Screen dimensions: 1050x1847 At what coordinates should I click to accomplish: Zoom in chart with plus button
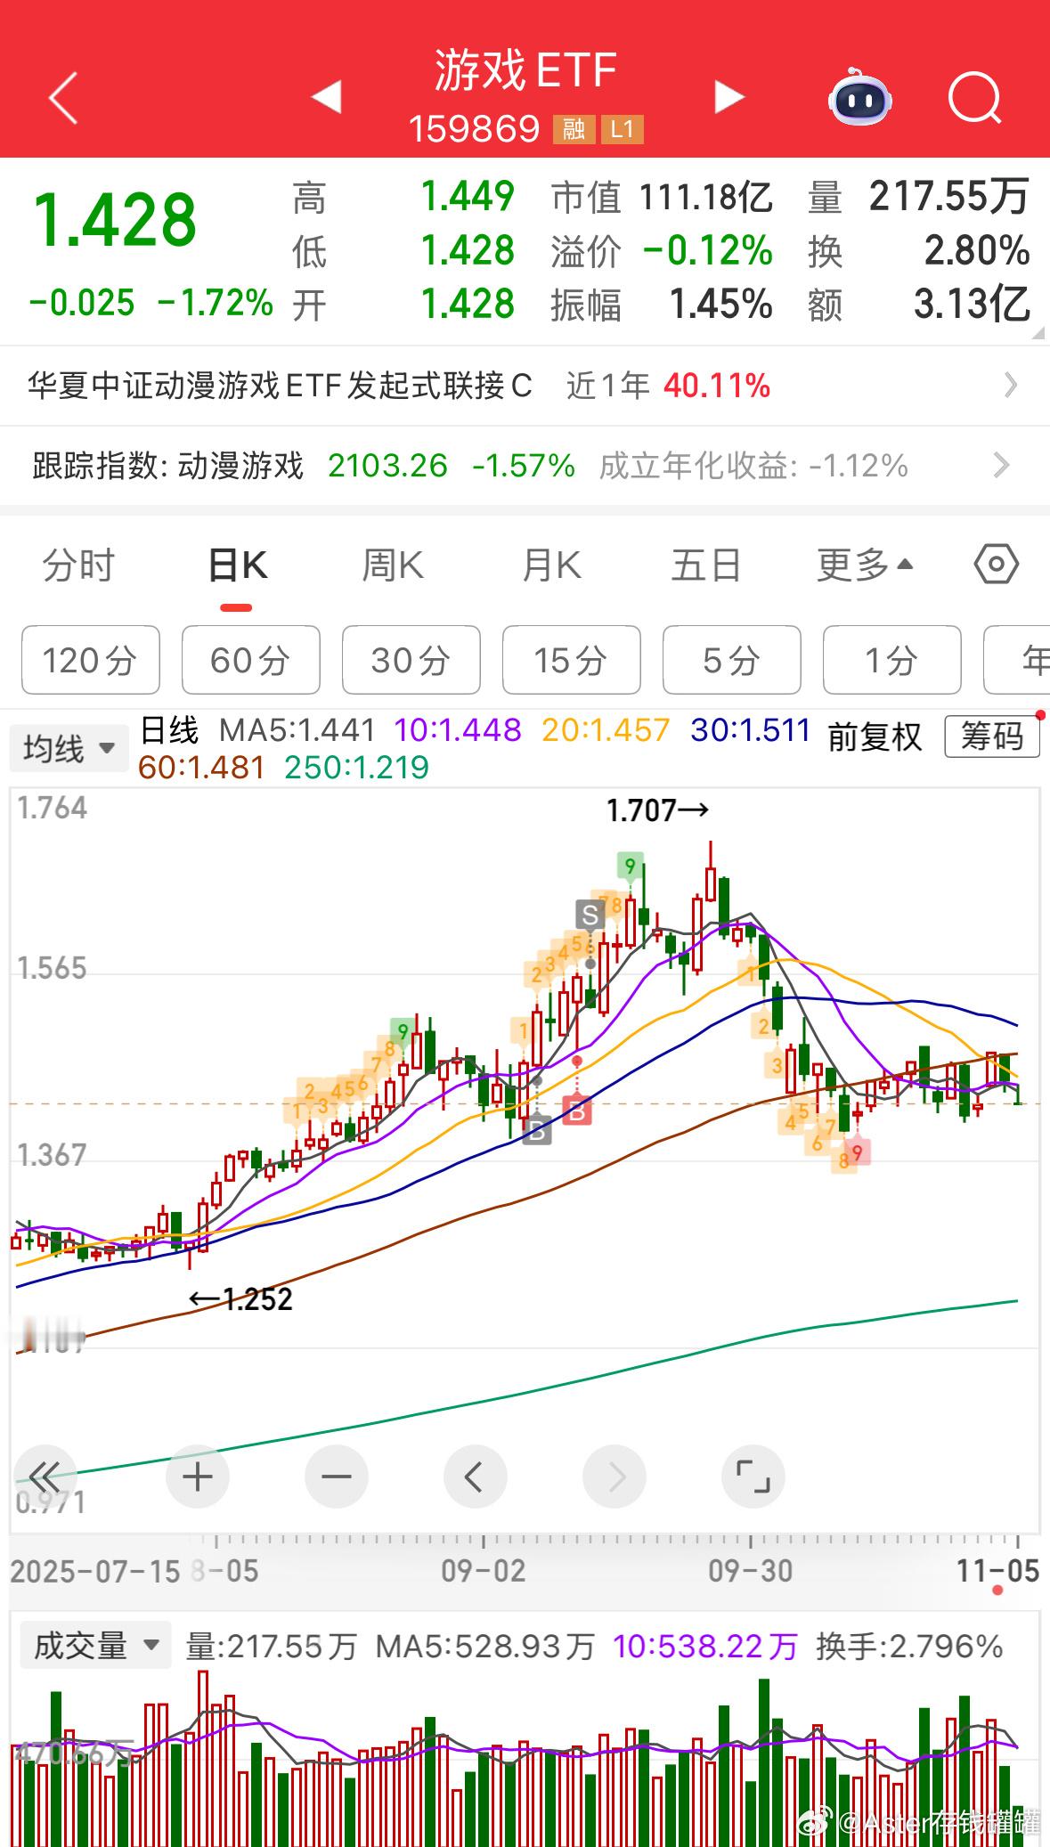tap(198, 1477)
